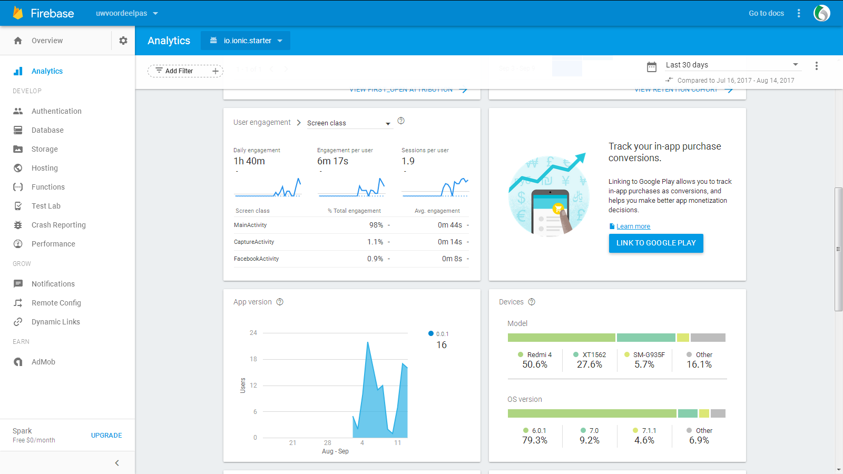Click the Add Filter button
The width and height of the screenshot is (843, 474).
pos(185,71)
